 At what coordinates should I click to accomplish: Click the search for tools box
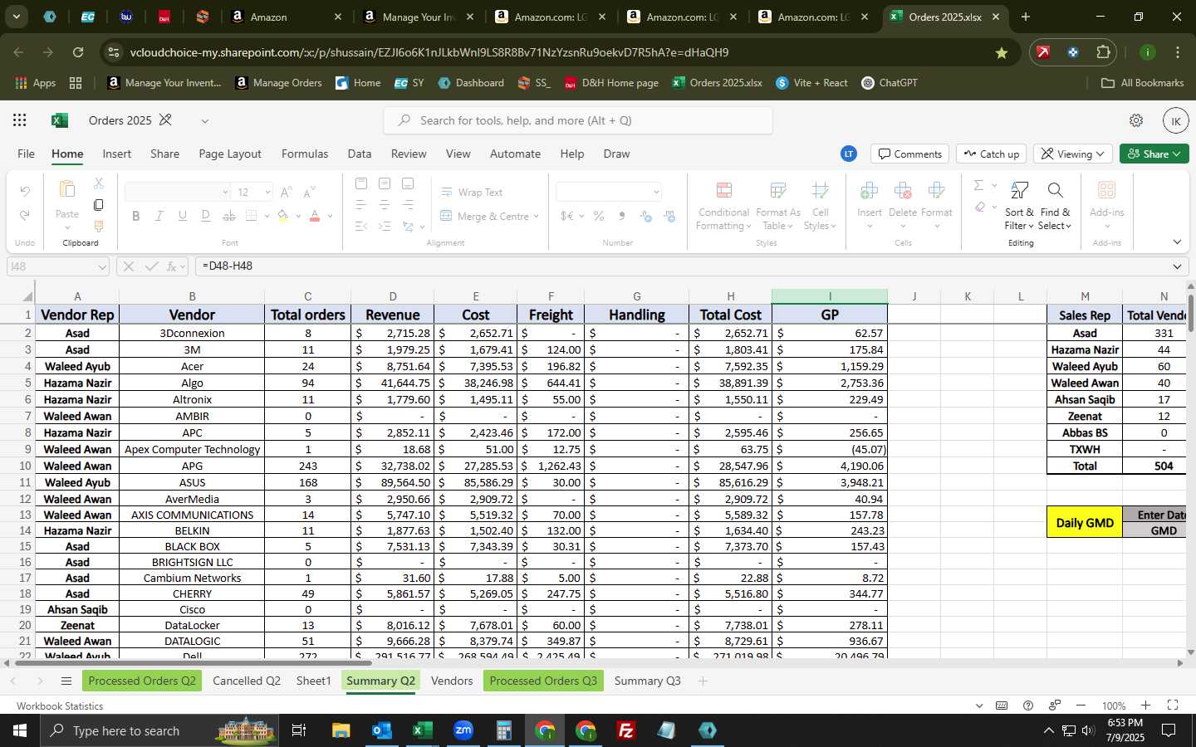click(x=578, y=120)
